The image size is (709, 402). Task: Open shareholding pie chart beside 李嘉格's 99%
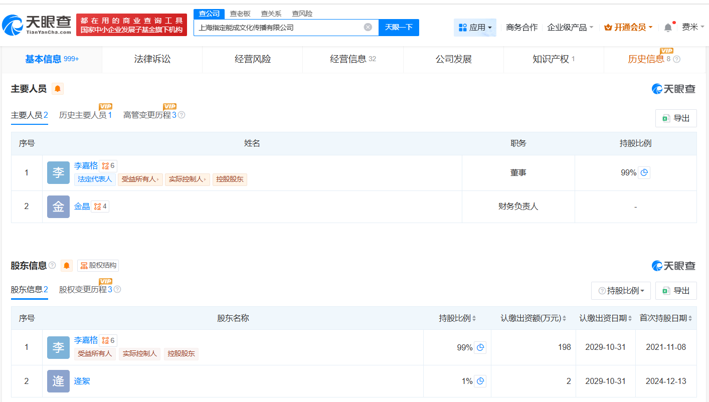click(644, 172)
